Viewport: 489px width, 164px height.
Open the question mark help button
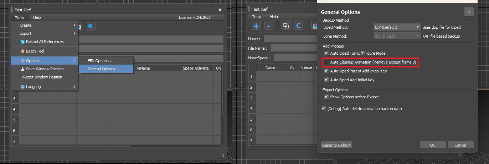[469, 12]
